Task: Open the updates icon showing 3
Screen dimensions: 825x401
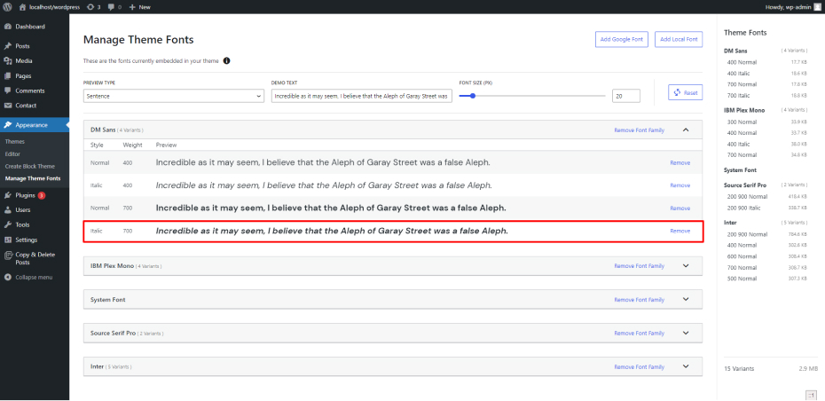Action: coord(90,6)
